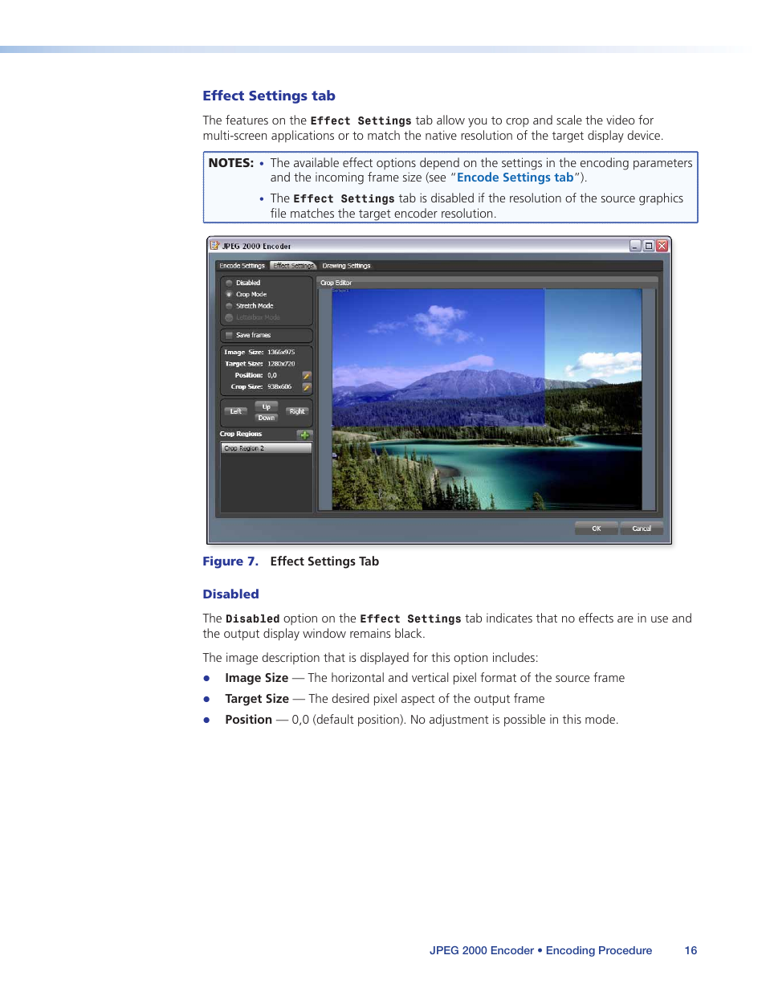Image resolution: width=766 pixels, height=992 pixels.
Task: Maximize the JPEG 2000 Encoder window
Action: click(x=649, y=246)
